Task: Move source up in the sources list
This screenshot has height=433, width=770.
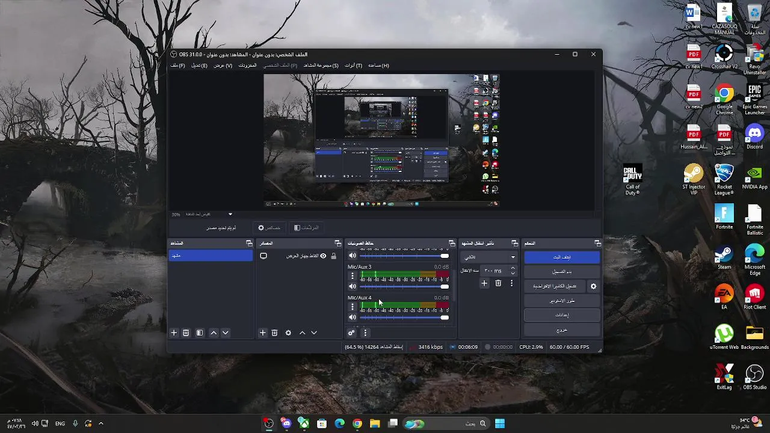Action: click(x=302, y=333)
